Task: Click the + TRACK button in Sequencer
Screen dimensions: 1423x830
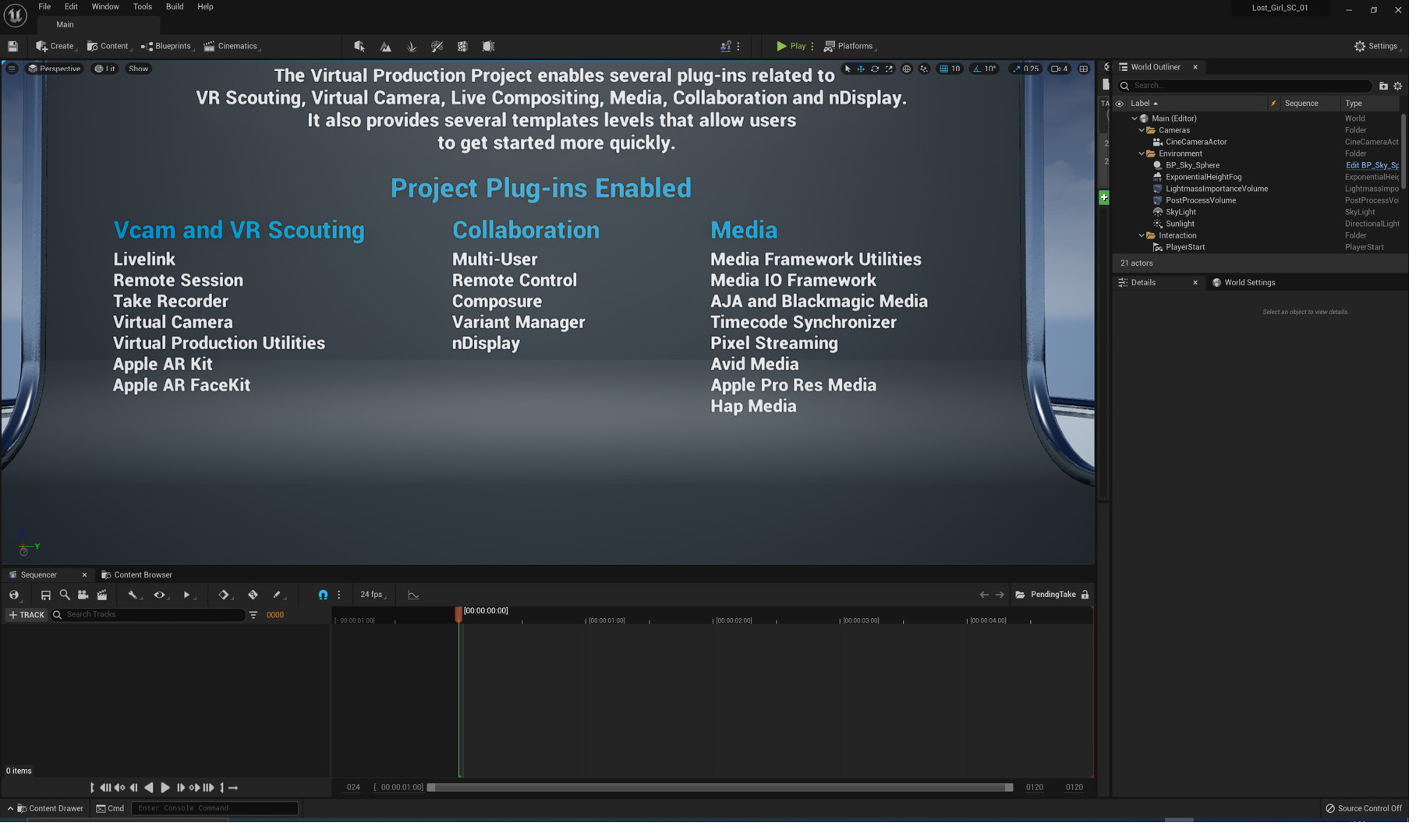Action: [x=27, y=616]
